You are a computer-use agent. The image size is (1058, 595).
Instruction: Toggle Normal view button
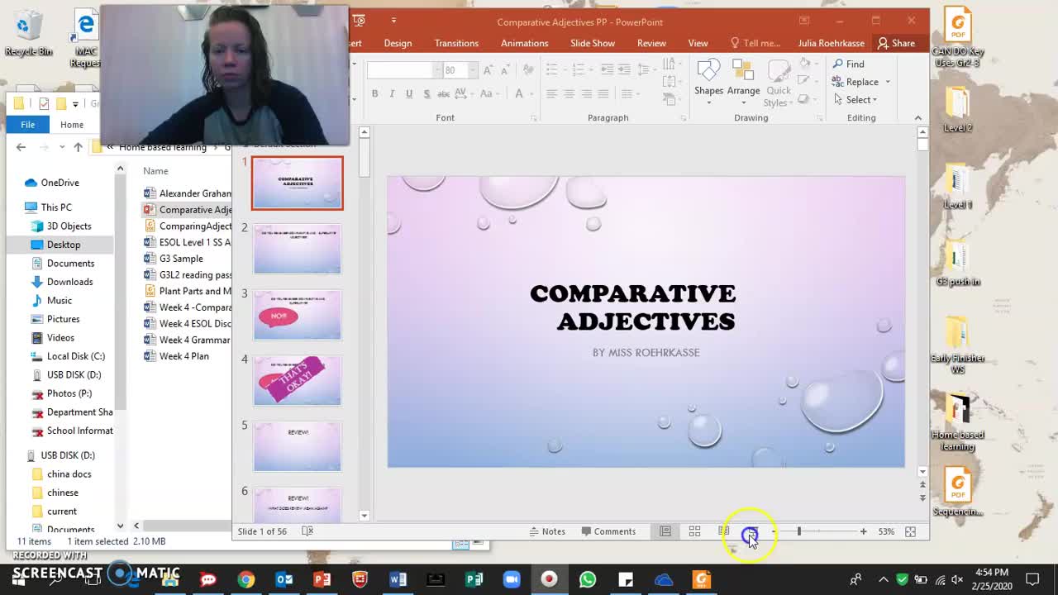point(665,531)
